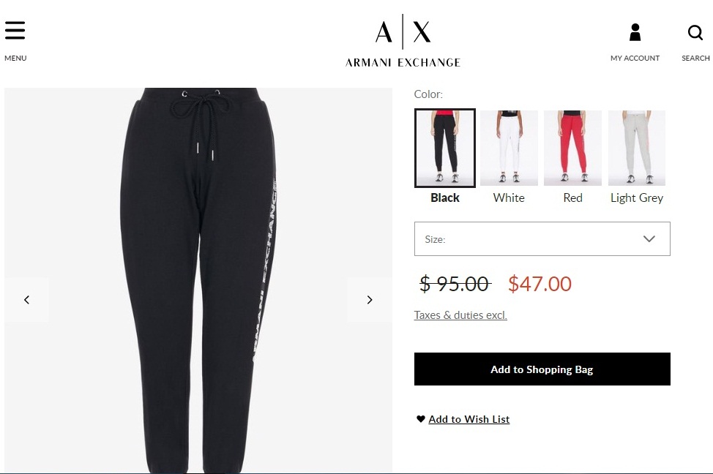
Task: Choose the White color option thumbnail
Action: pos(509,148)
